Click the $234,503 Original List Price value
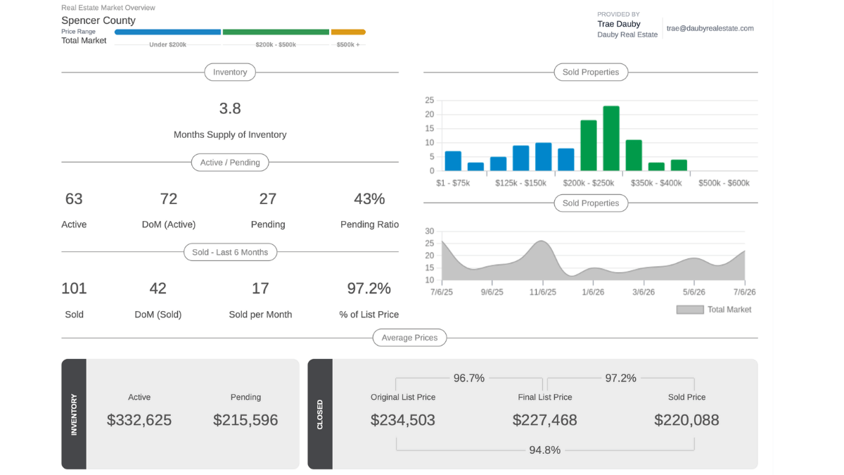The height and width of the screenshot is (475, 844). [403, 420]
